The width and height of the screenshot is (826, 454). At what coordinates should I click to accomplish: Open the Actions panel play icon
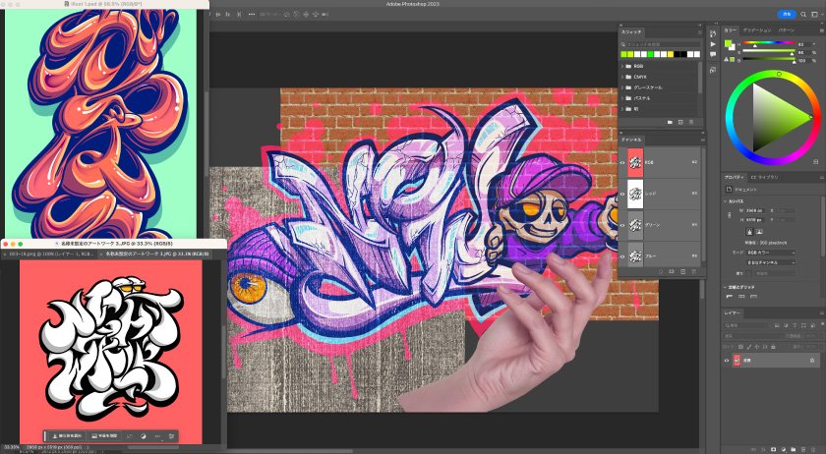click(713, 44)
